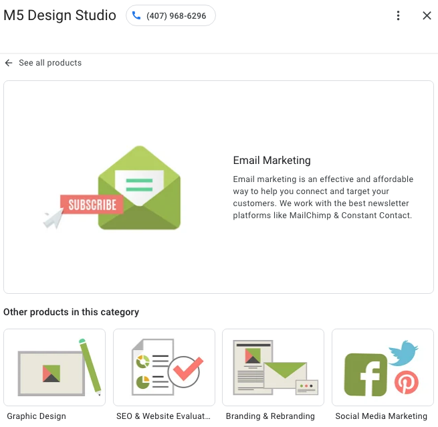Click the red SUBSCRIBE label in the illustration
Screen dimensions: 438x427
coord(92,205)
